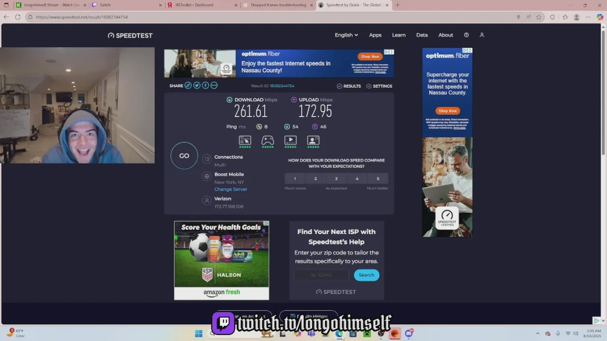Open the user account icon in the header
Viewport: 607px width, 341px height.
482,35
